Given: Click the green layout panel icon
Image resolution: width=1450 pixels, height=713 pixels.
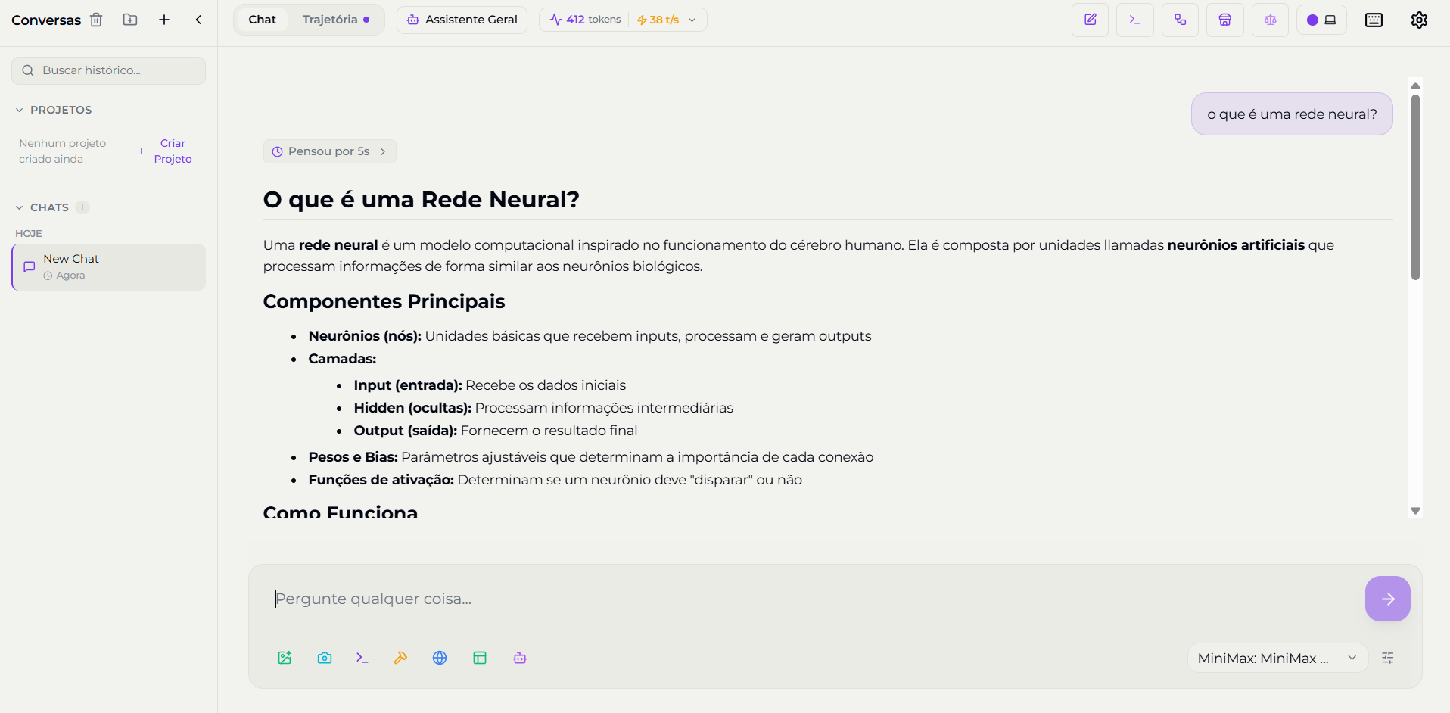Looking at the screenshot, I should (x=480, y=658).
